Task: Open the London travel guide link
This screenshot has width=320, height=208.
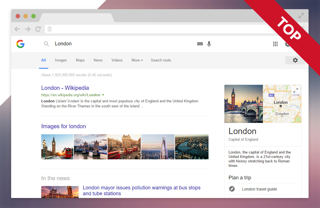Action: tap(260, 189)
